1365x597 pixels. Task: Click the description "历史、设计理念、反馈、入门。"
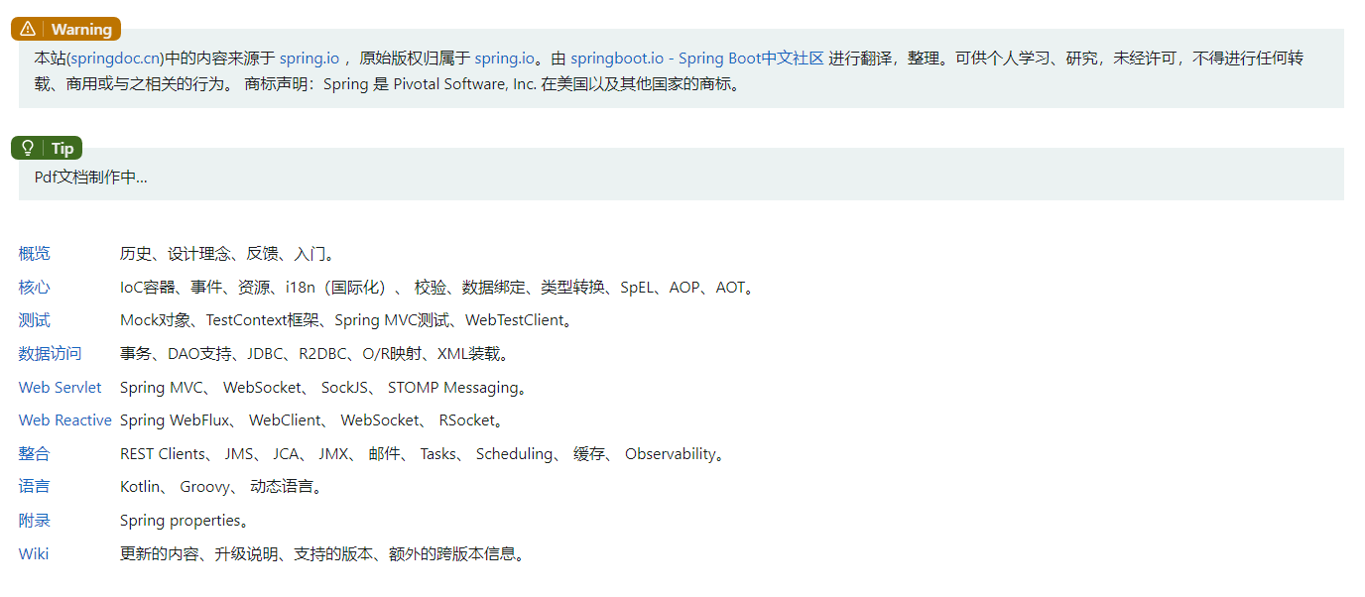pos(227,254)
